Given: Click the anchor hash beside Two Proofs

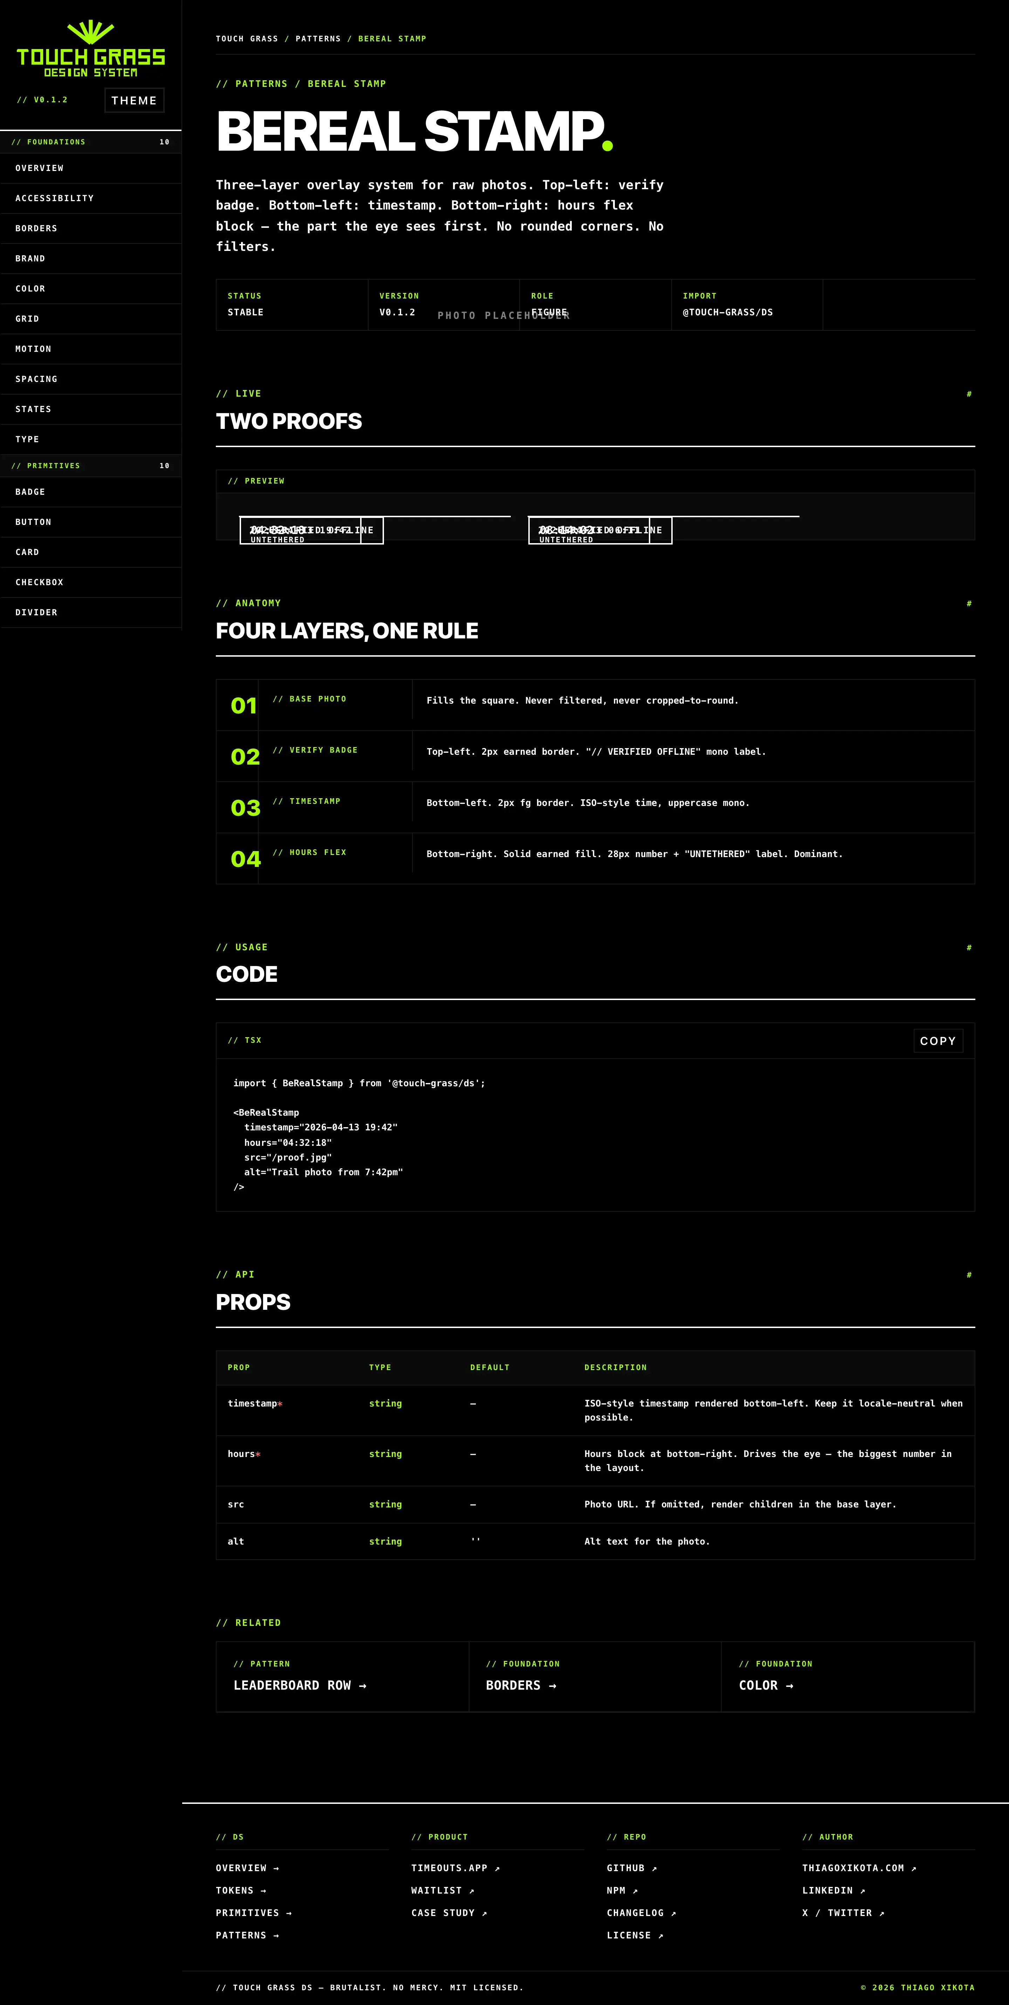Looking at the screenshot, I should tap(969, 394).
